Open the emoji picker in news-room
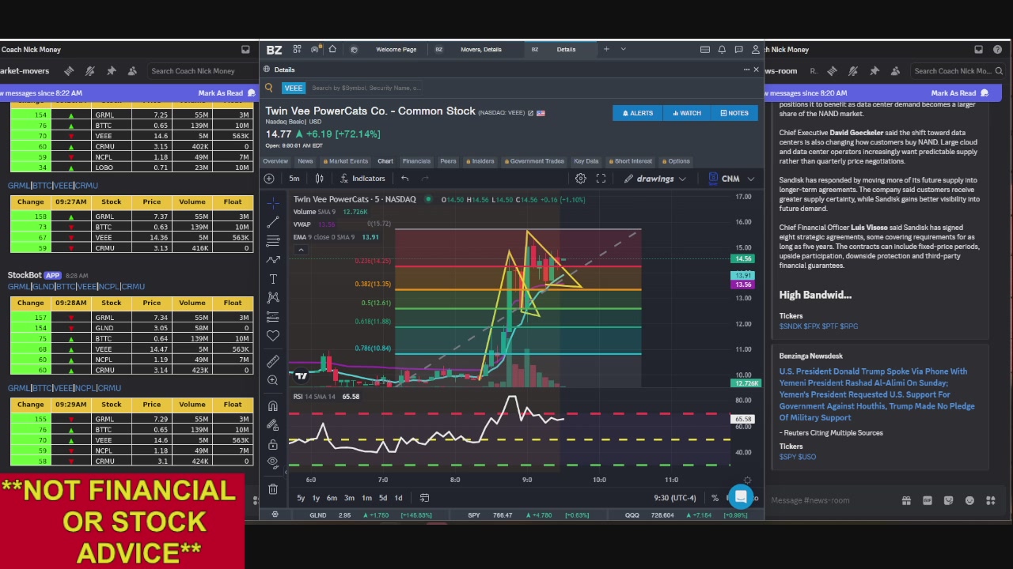Screen dimensions: 1013x569 969,500
